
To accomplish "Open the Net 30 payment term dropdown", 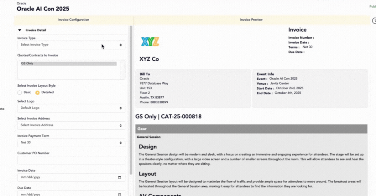I will click(71, 143).
